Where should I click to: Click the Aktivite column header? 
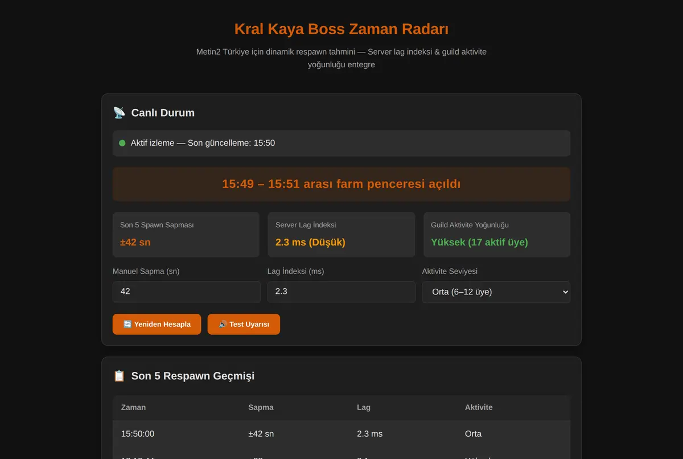[x=479, y=407]
